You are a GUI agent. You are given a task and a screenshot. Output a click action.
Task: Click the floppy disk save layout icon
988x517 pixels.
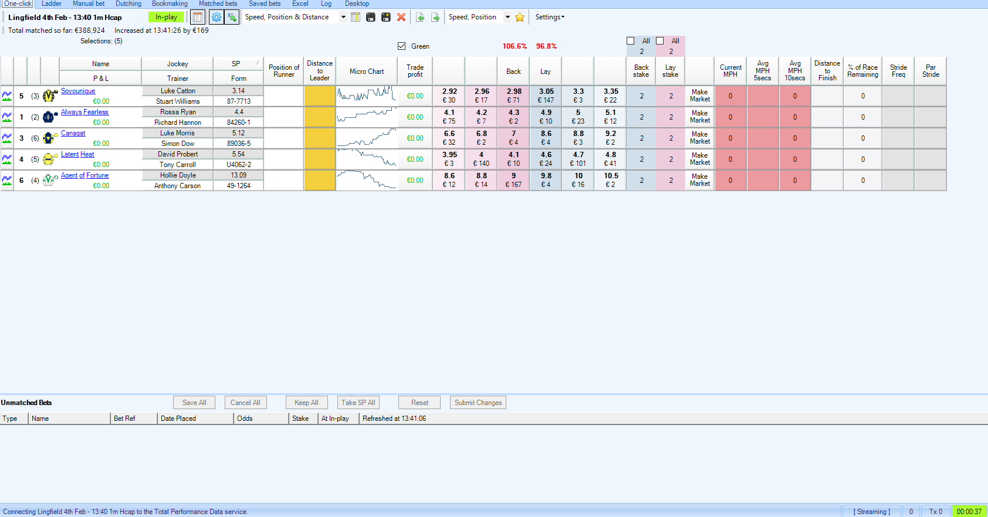371,17
